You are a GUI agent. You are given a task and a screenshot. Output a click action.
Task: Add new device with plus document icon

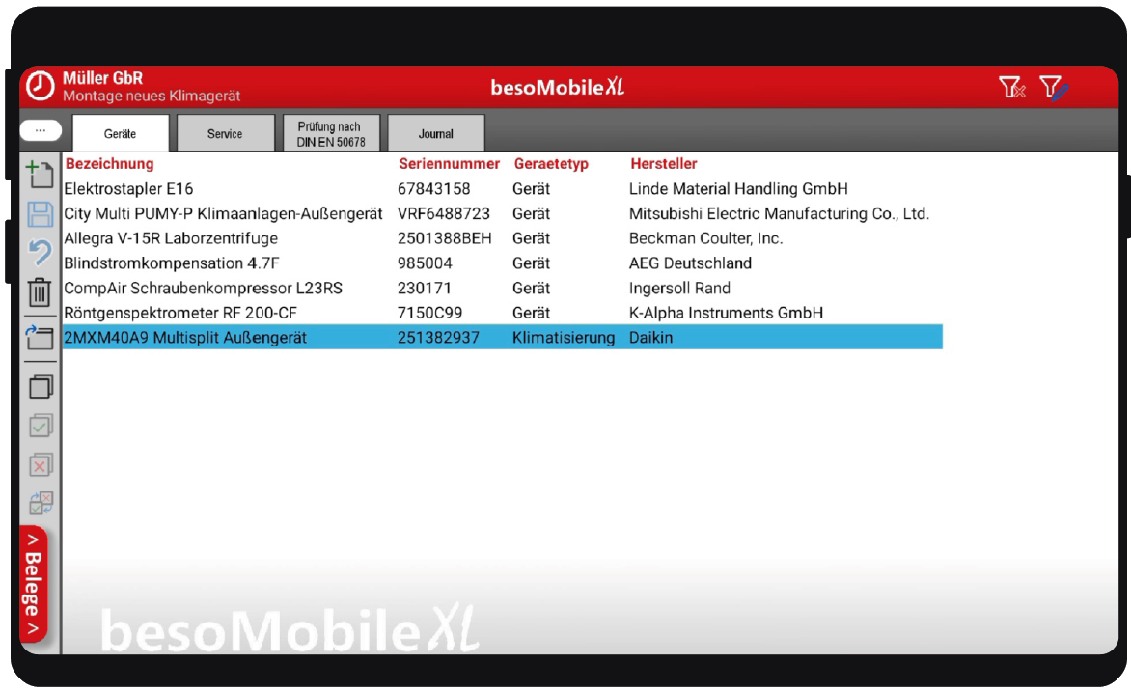(x=40, y=175)
